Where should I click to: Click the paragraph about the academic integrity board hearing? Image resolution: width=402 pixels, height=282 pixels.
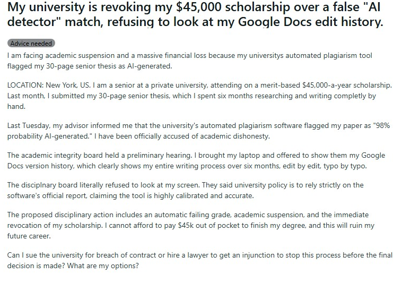[x=196, y=160]
